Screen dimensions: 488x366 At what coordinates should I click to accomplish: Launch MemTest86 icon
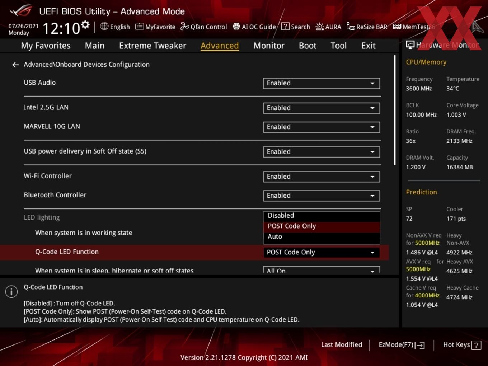[397, 27]
